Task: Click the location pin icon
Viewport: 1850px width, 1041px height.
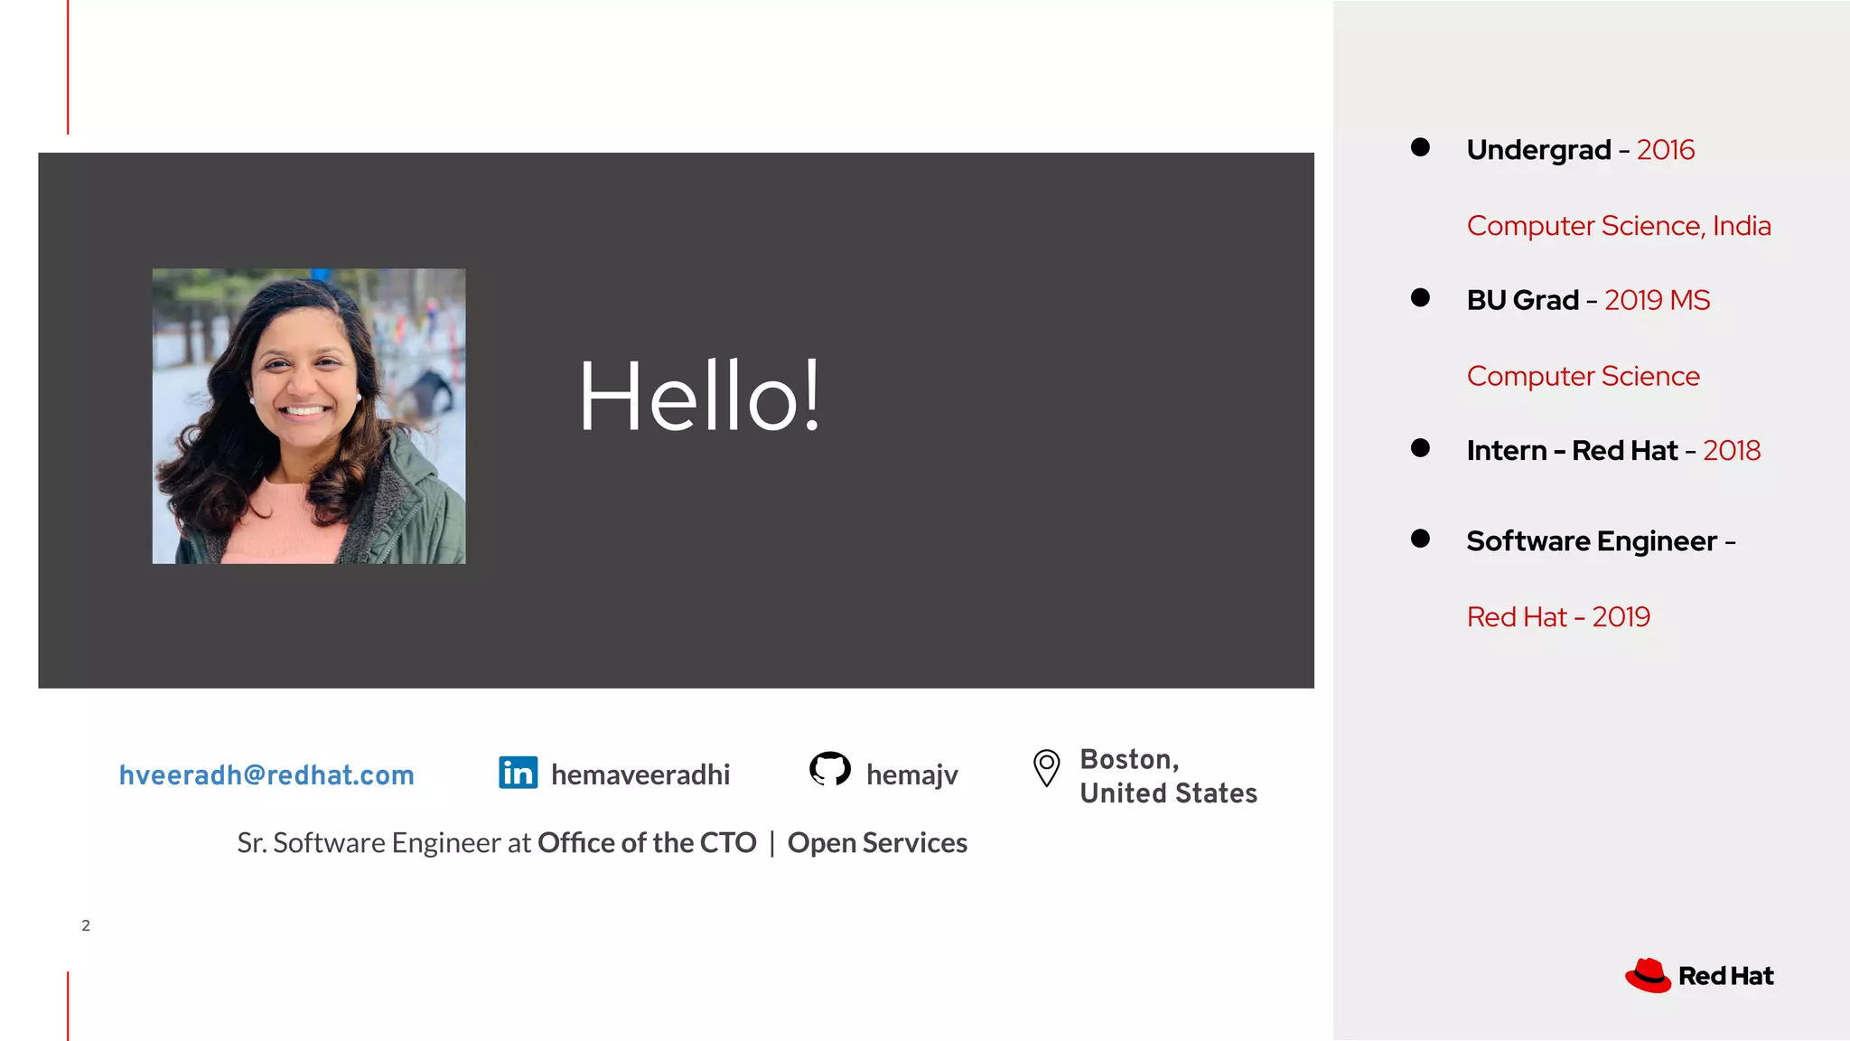Action: tap(1046, 768)
